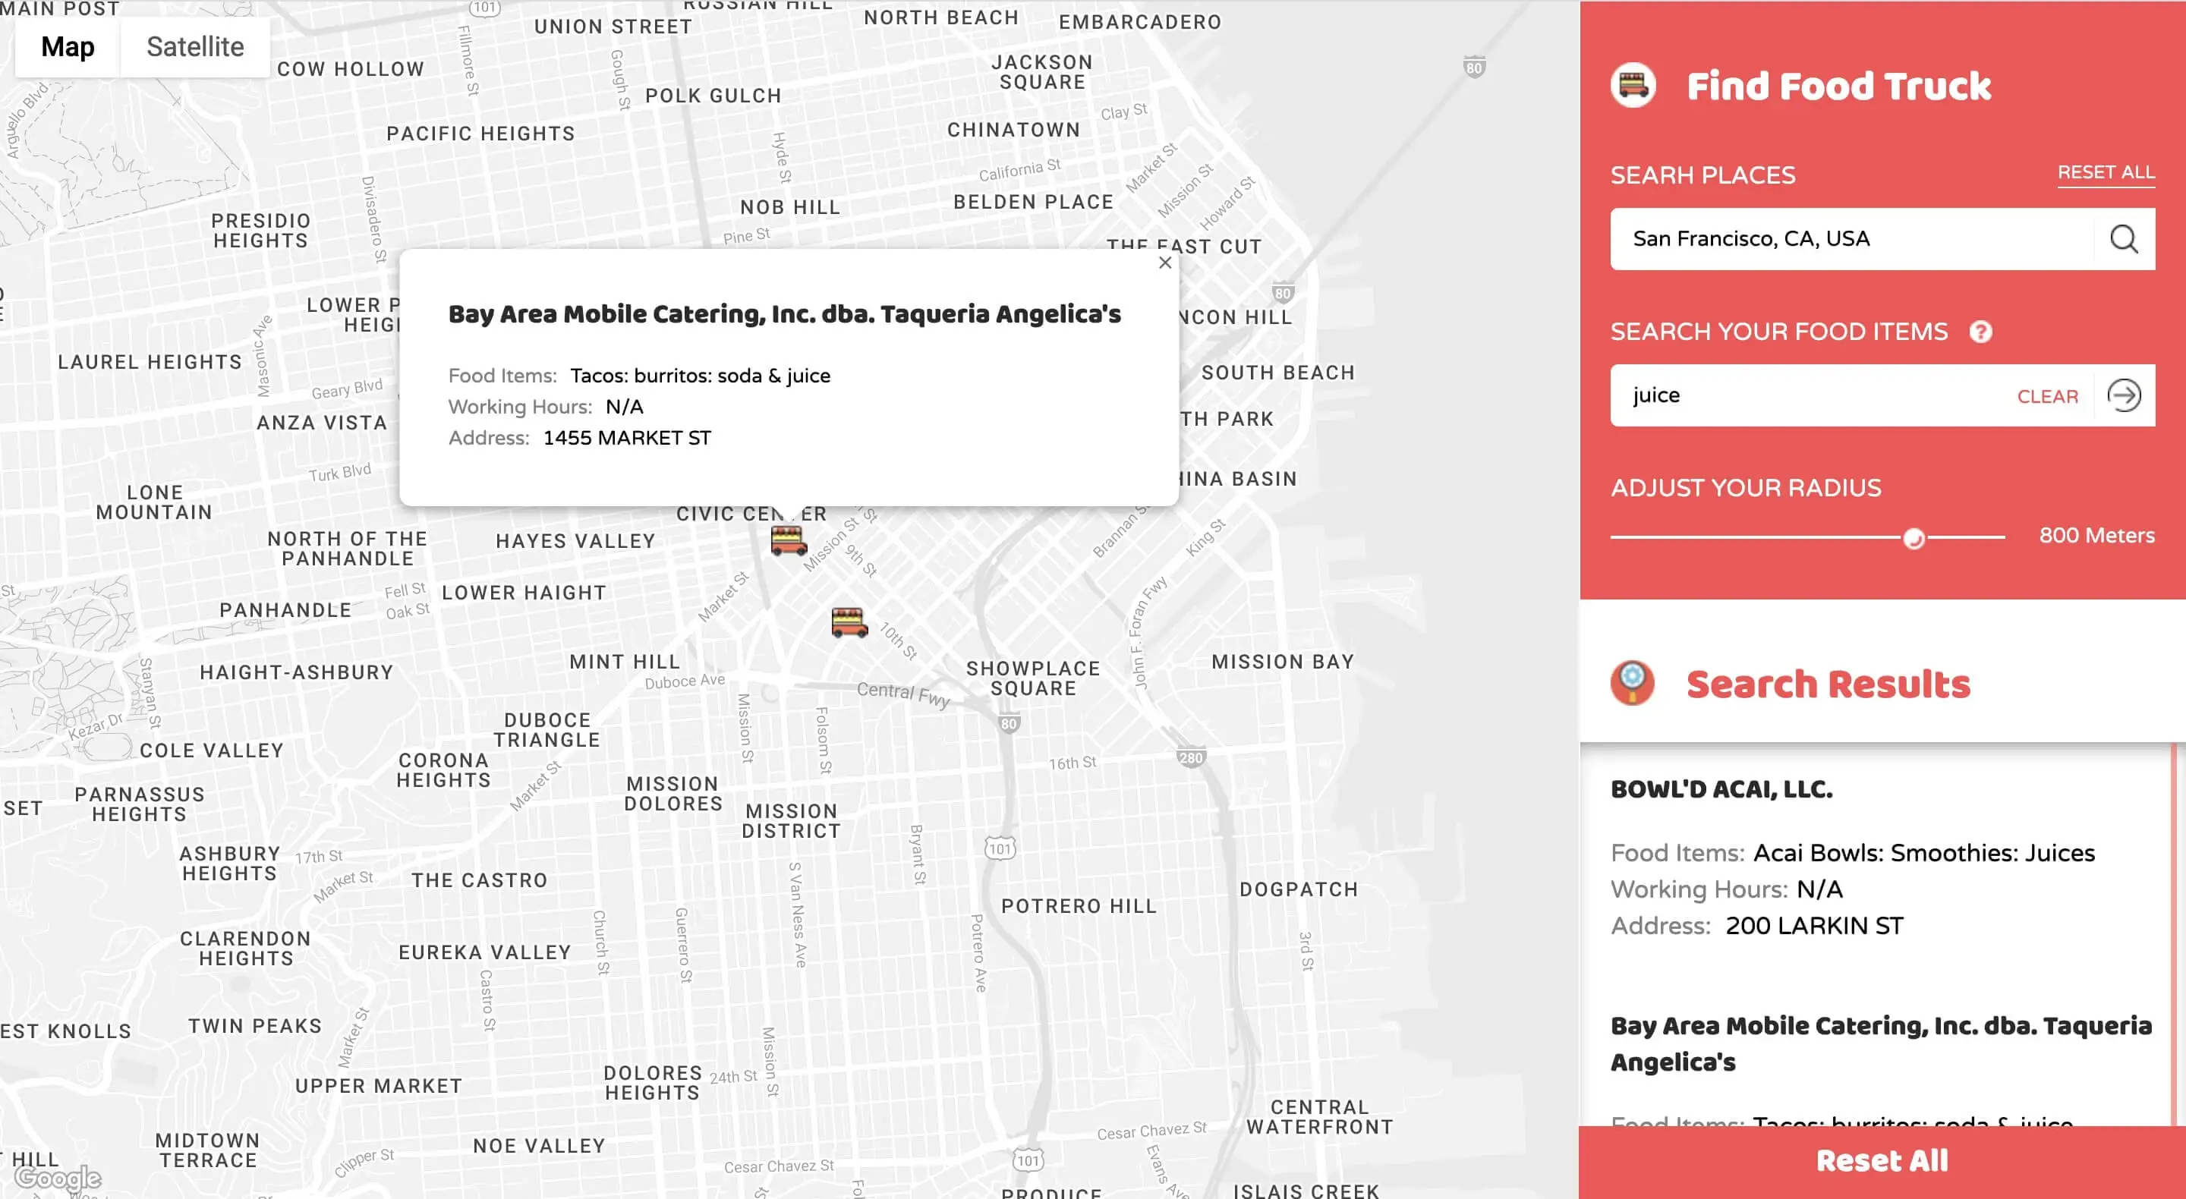Screen dimensions: 2186x1199
Task: Submit the food item search arrow icon
Action: coord(2124,395)
